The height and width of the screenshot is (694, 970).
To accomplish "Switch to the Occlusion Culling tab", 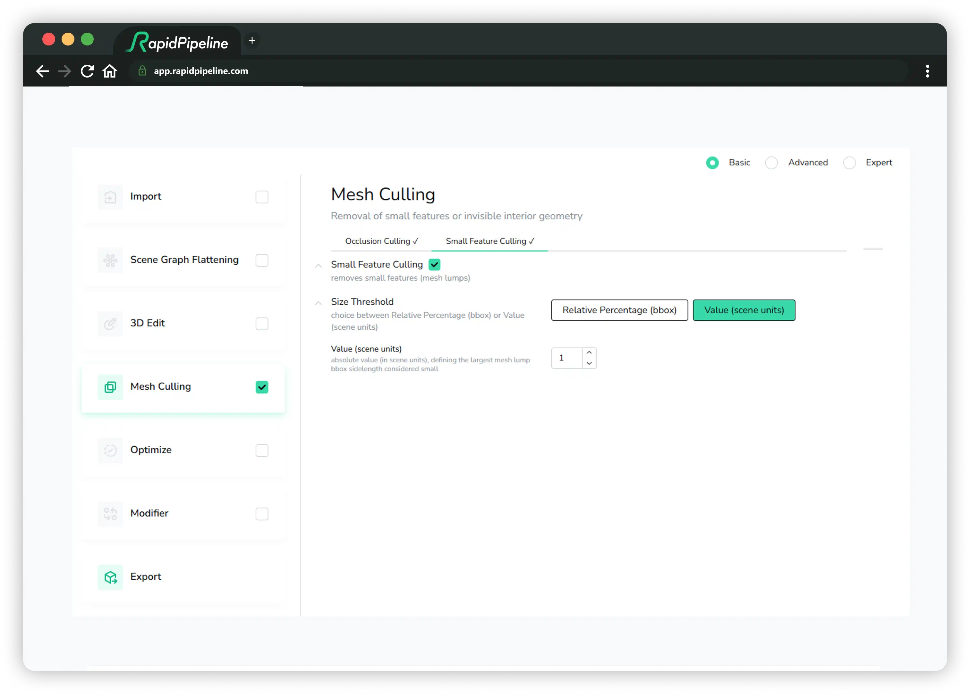I will (378, 240).
